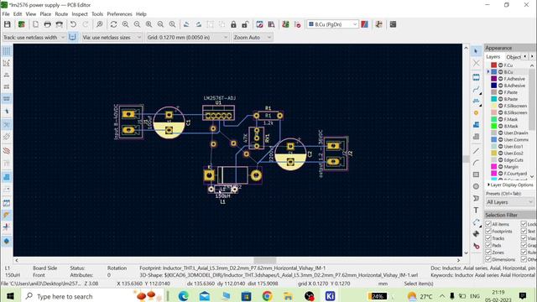Image resolution: width=537 pixels, height=302 pixels.
Task: Switch to the Objects tab in Appearance
Action: [x=514, y=57]
